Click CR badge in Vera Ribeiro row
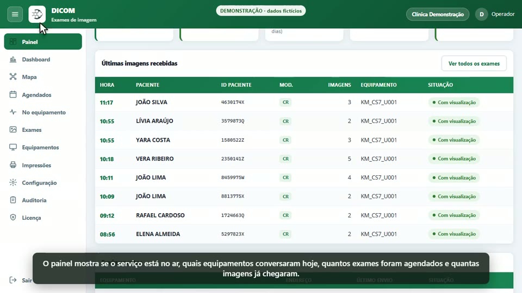This screenshot has height=293, width=522. 285,159
